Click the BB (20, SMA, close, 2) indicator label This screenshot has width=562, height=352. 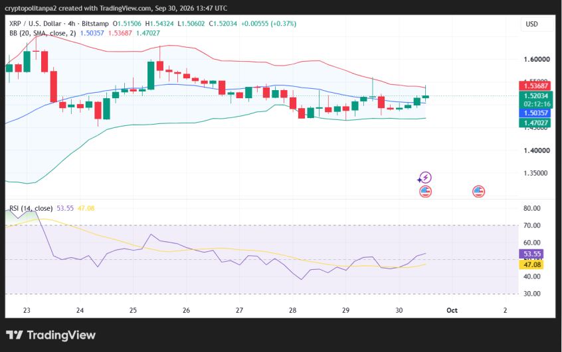[43, 33]
